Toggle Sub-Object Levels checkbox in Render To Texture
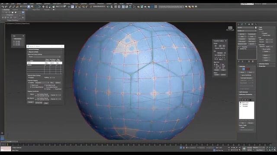 pos(45,85)
